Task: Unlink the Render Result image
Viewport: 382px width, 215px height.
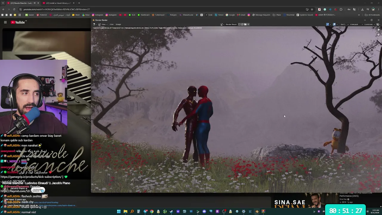Action: click(x=248, y=24)
